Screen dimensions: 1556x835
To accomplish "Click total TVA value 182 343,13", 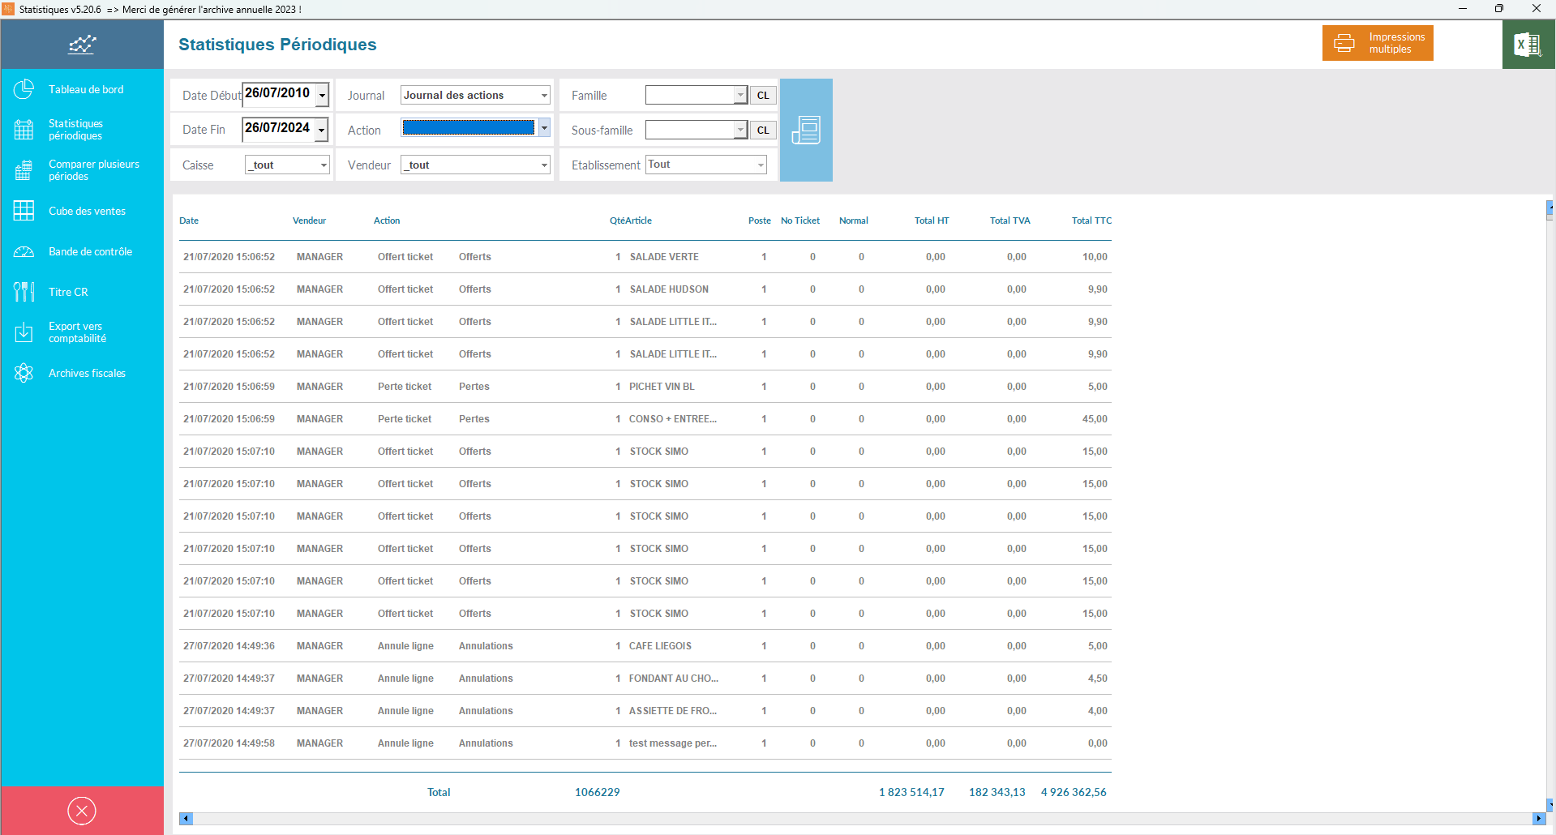I will (x=997, y=792).
